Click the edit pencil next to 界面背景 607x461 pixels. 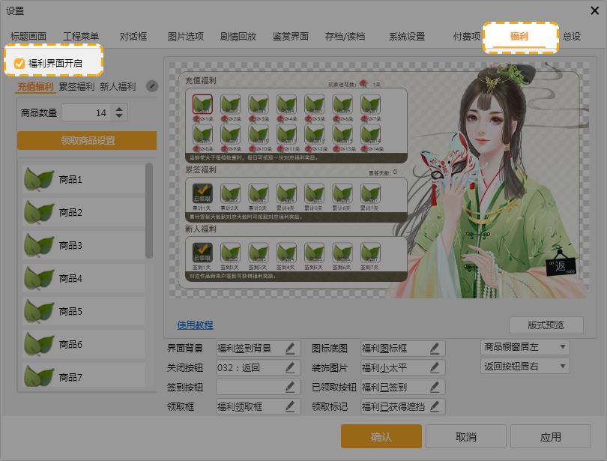pyautogui.click(x=289, y=348)
